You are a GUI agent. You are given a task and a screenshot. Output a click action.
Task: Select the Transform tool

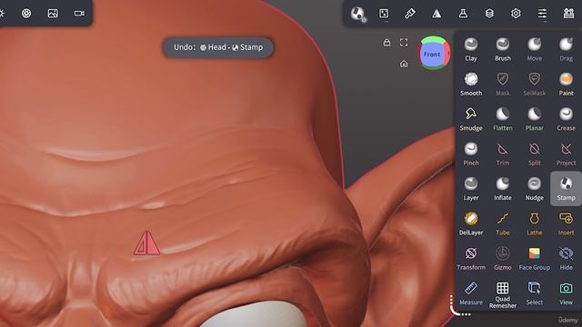(471, 258)
